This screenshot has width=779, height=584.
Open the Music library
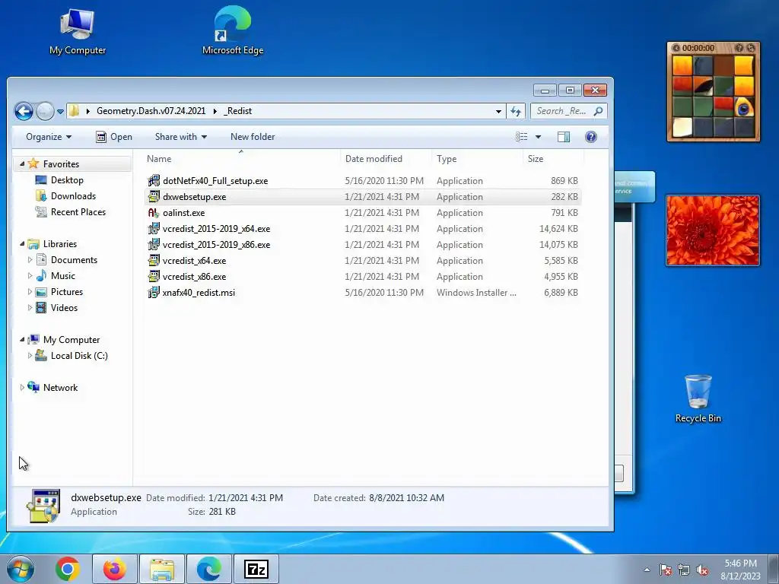62,275
